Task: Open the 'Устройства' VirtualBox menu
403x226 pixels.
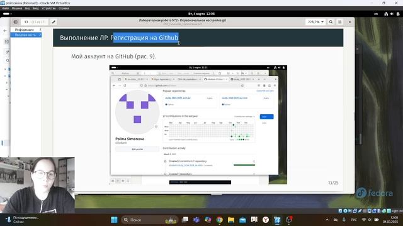Action: click(48, 8)
